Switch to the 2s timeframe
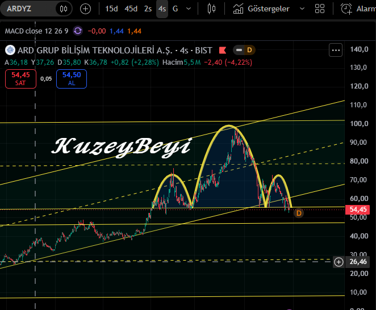Viewport: 376px width, 310px height. 148,9
